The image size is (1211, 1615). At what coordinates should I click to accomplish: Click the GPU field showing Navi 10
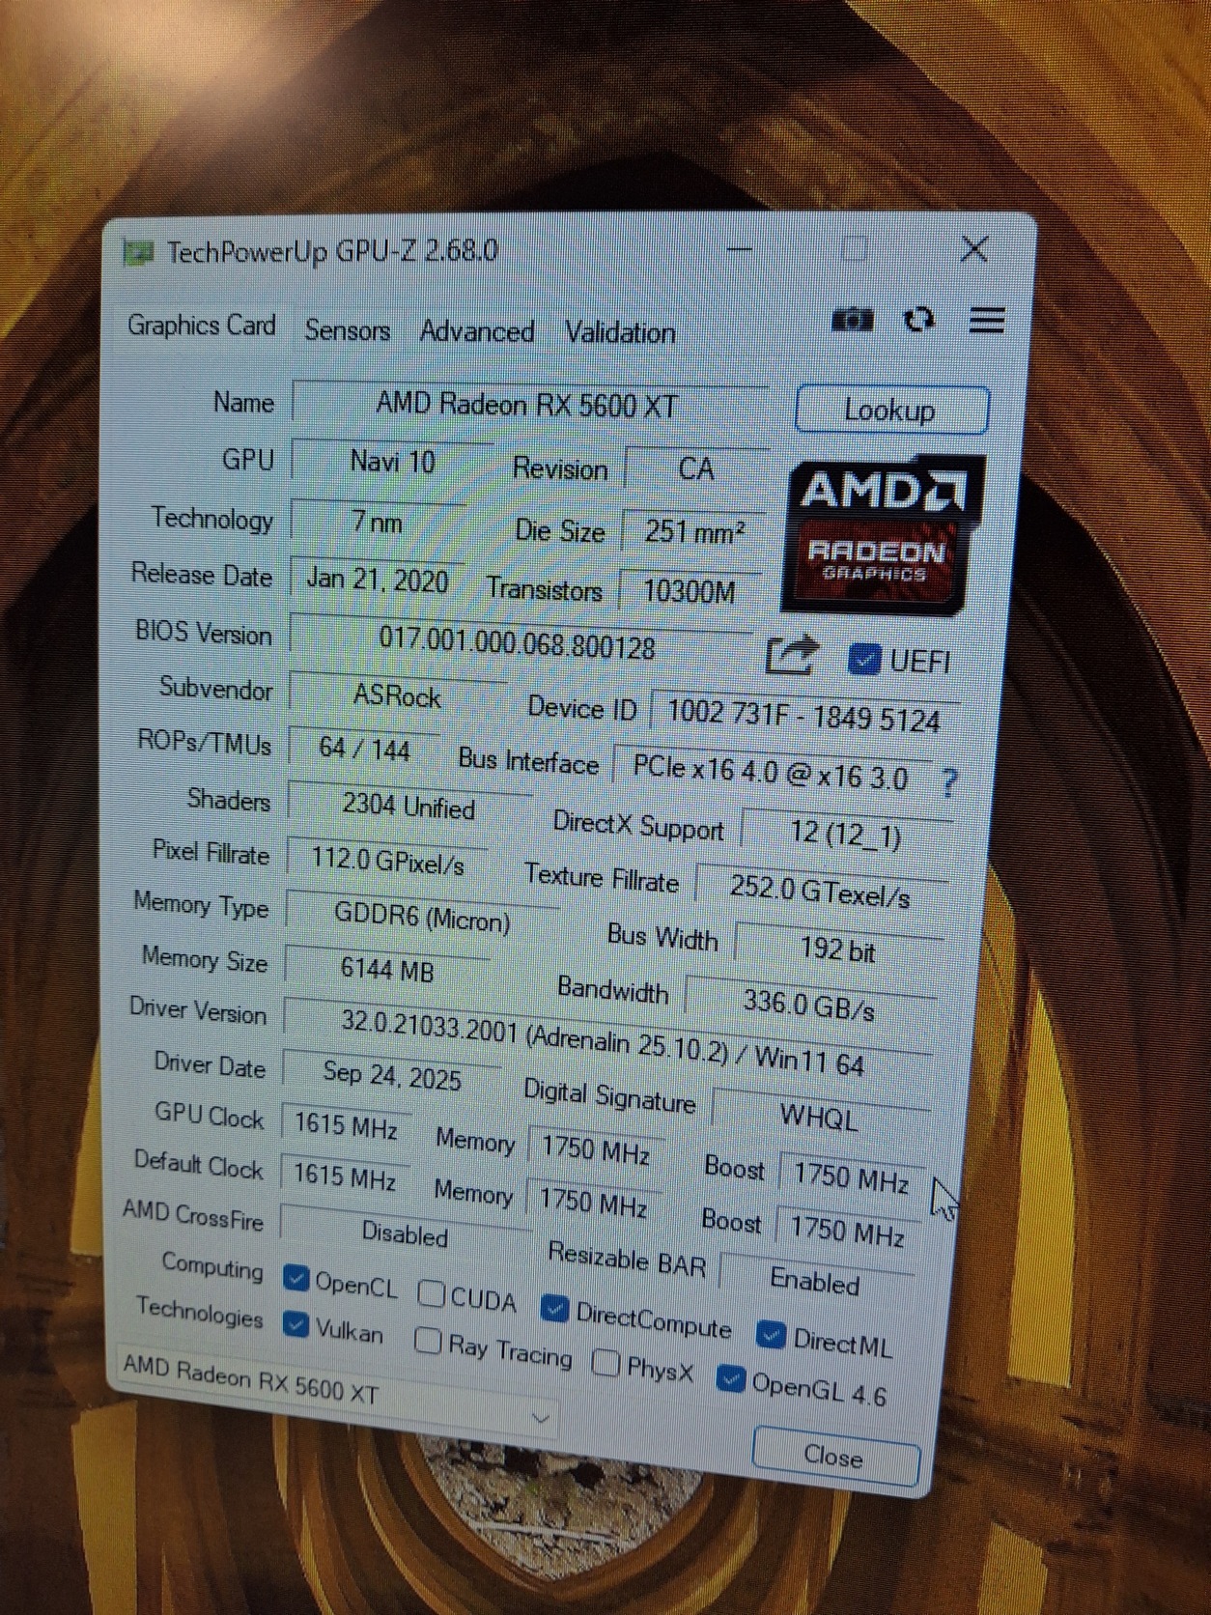click(x=392, y=462)
